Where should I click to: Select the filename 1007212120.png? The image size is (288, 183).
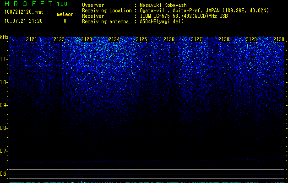[24, 12]
